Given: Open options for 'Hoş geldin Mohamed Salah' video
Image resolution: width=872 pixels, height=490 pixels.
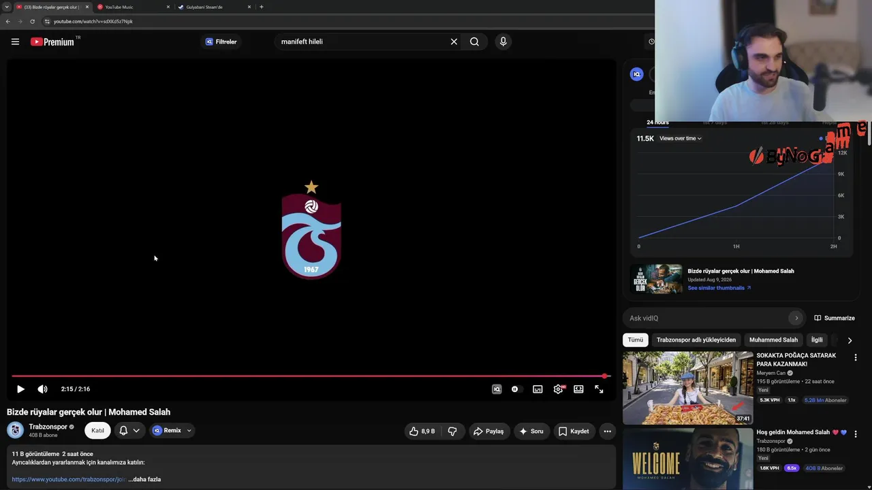Looking at the screenshot, I should coord(856,434).
